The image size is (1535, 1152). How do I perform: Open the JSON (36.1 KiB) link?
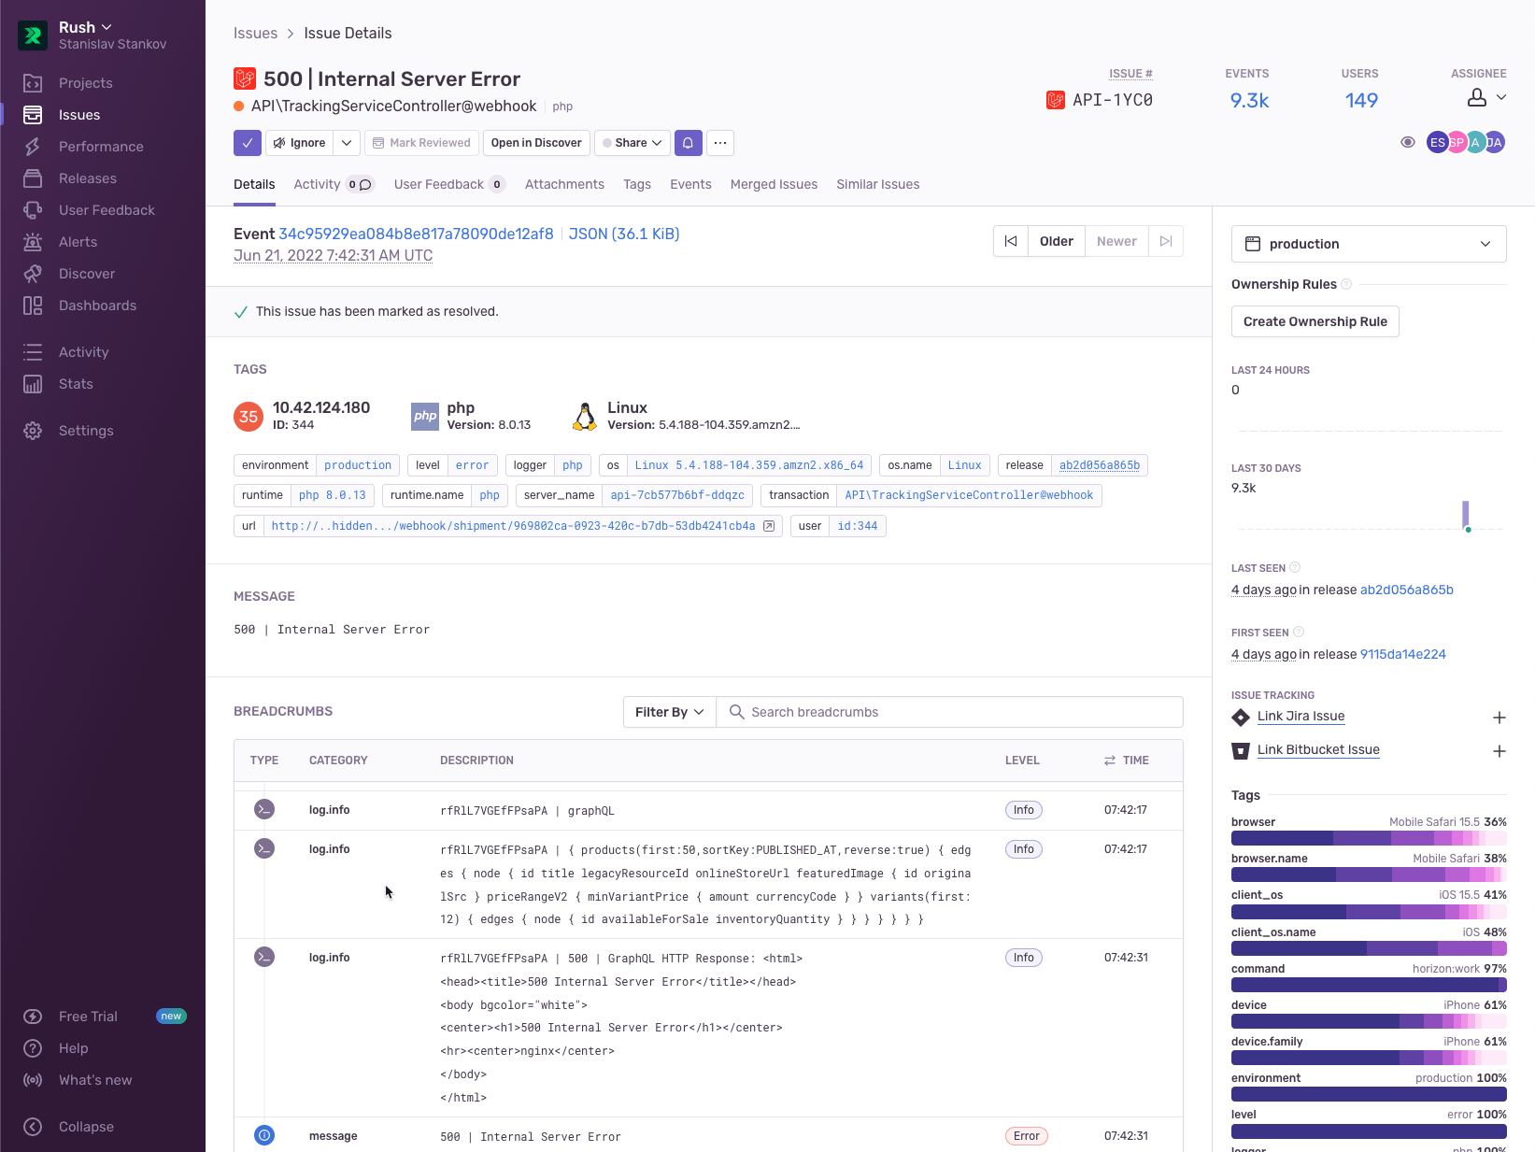tap(623, 234)
